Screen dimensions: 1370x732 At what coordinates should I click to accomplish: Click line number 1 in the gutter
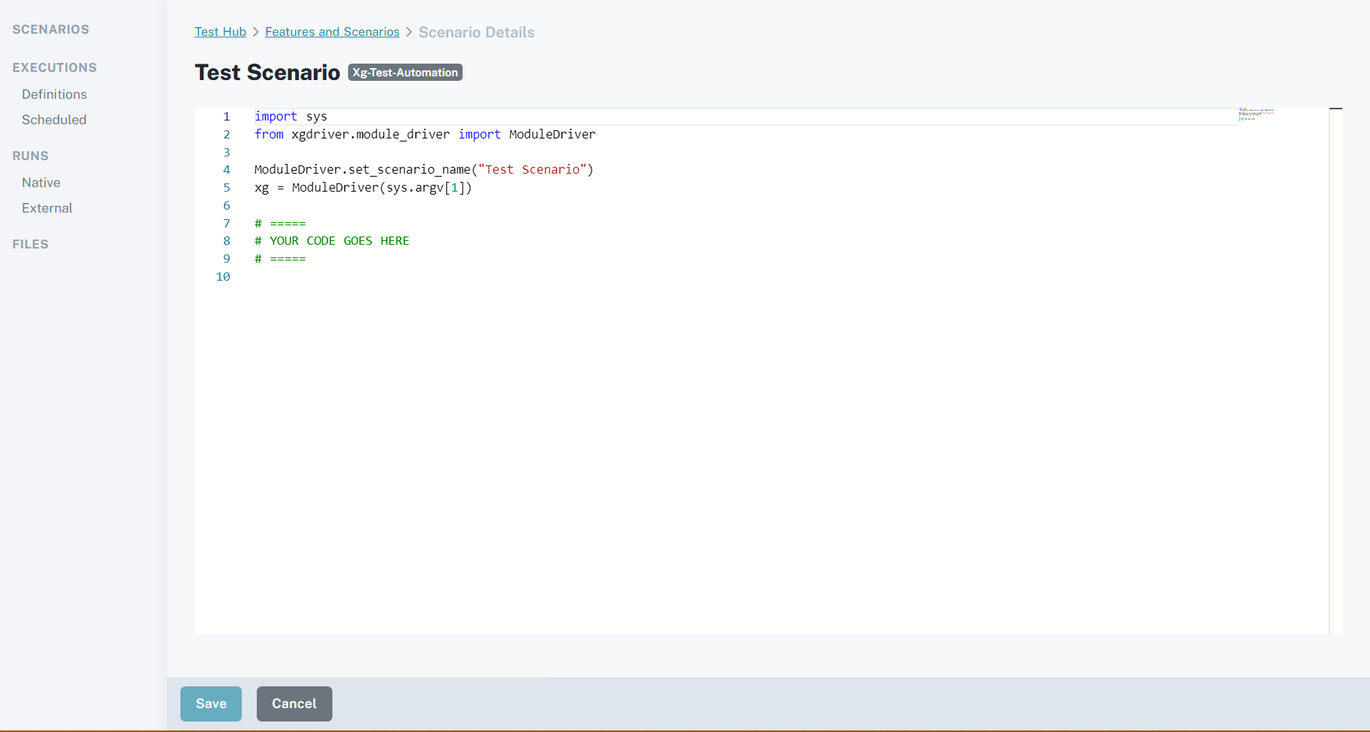coord(226,117)
